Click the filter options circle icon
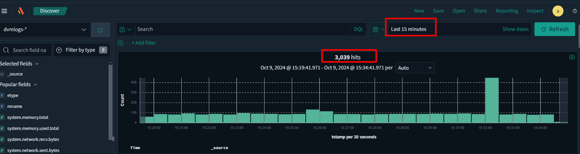 coord(120,43)
